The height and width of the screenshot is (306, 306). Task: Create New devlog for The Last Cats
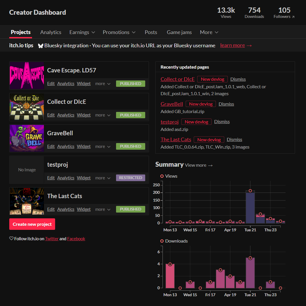tap(209, 140)
